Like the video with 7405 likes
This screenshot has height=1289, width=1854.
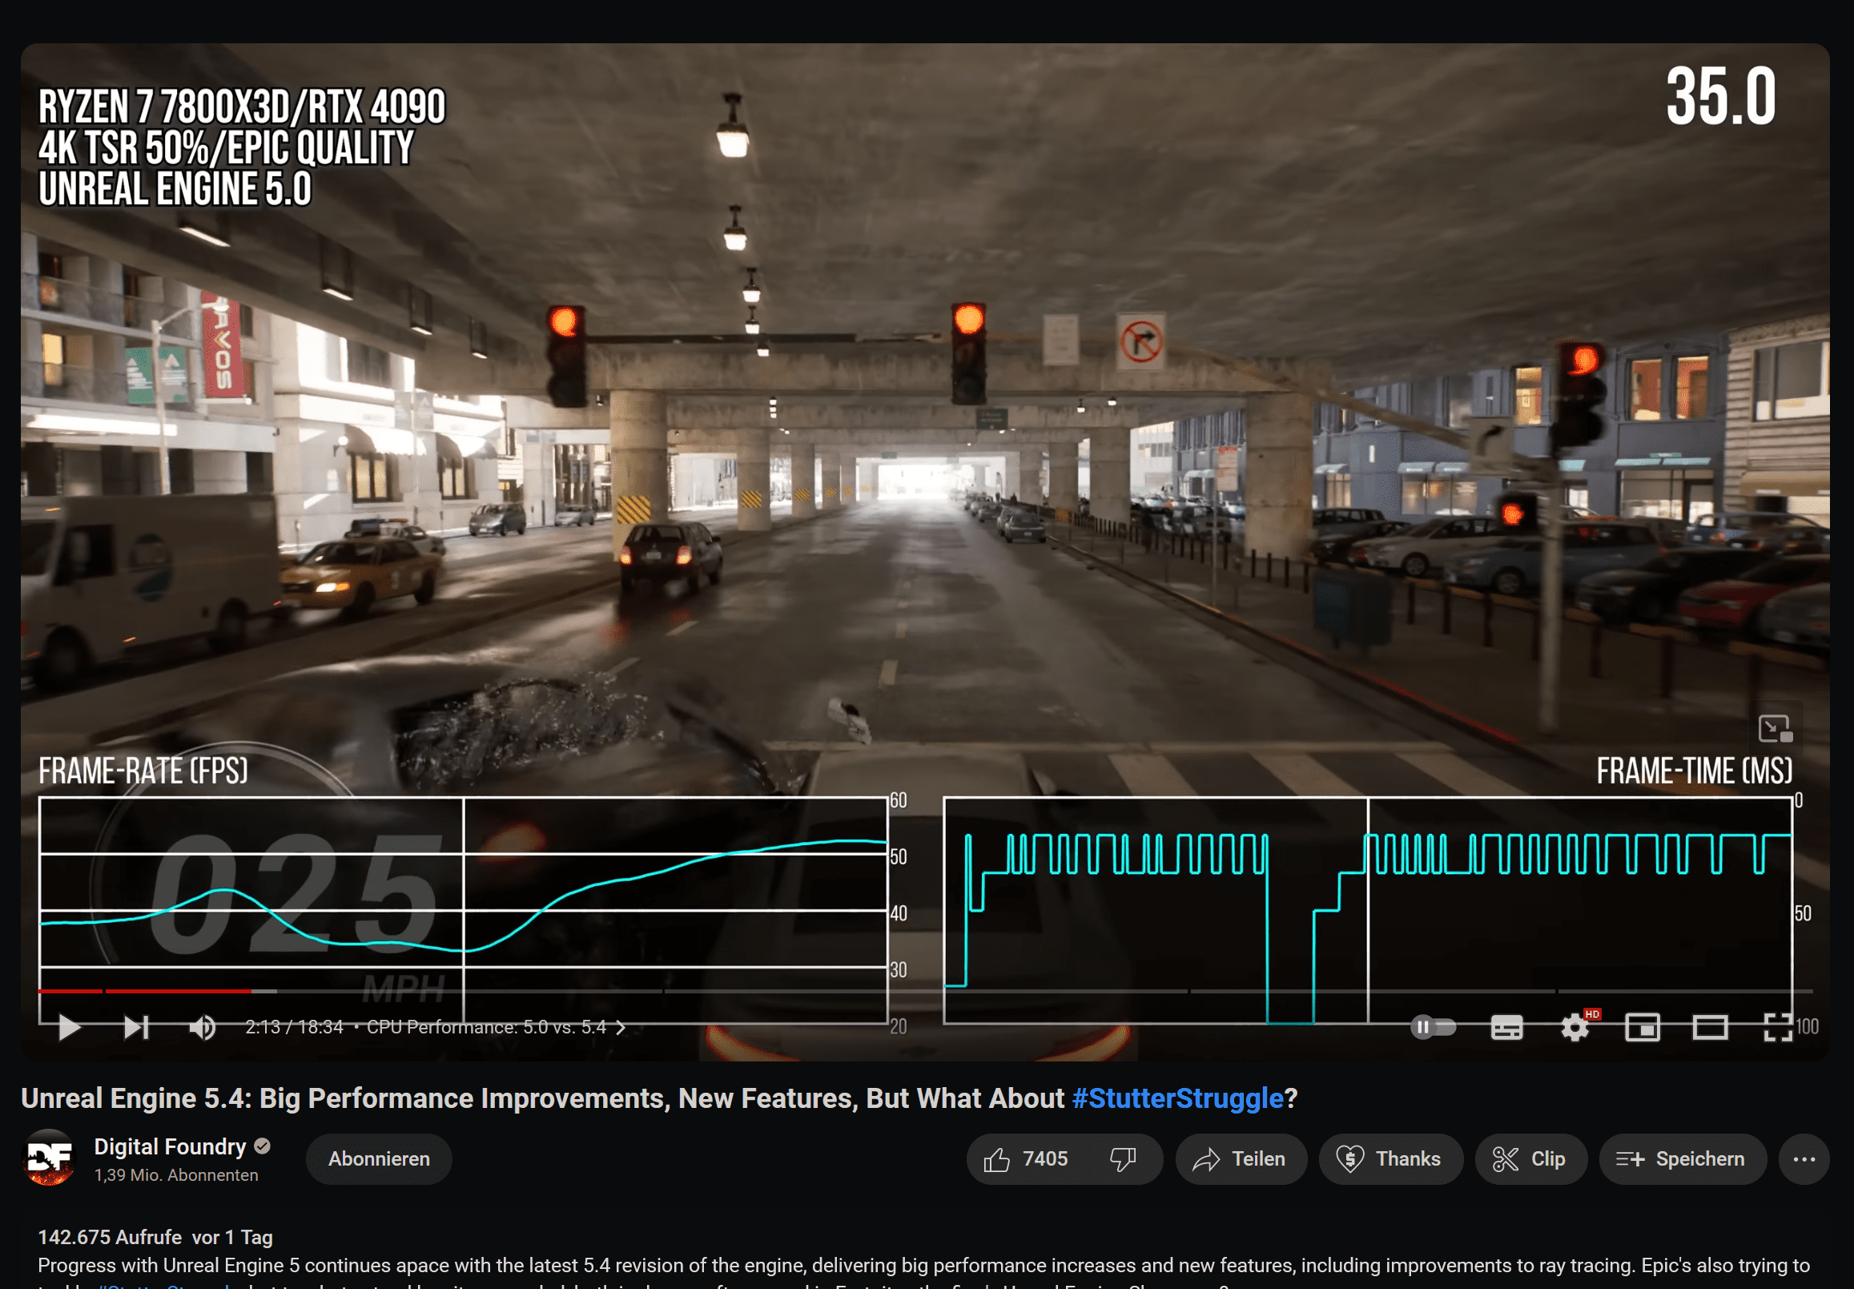pos(1026,1159)
